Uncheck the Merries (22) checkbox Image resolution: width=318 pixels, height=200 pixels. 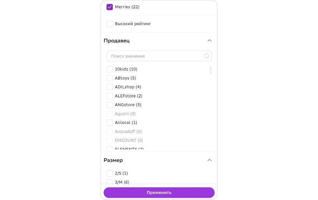coord(110,7)
